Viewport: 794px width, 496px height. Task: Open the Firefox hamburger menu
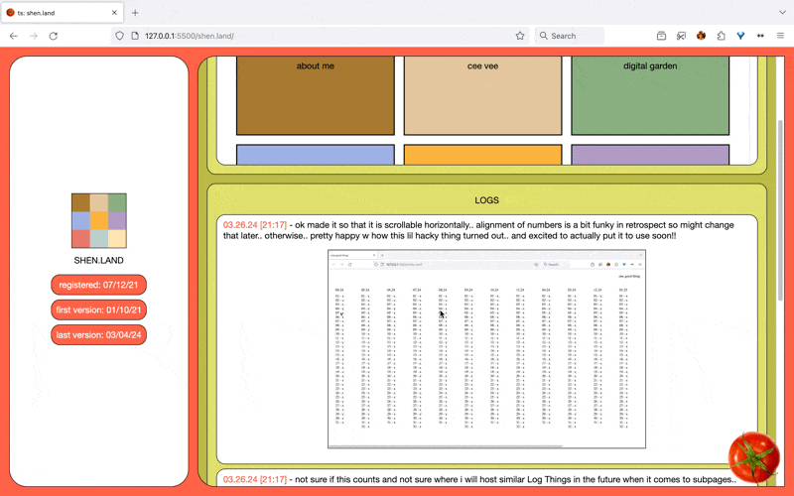pos(781,36)
